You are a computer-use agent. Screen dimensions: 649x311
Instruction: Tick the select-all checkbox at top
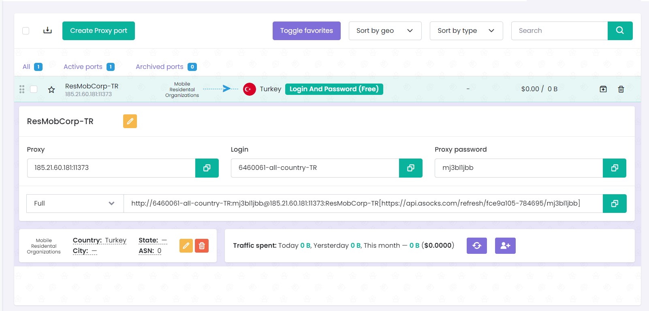26,31
